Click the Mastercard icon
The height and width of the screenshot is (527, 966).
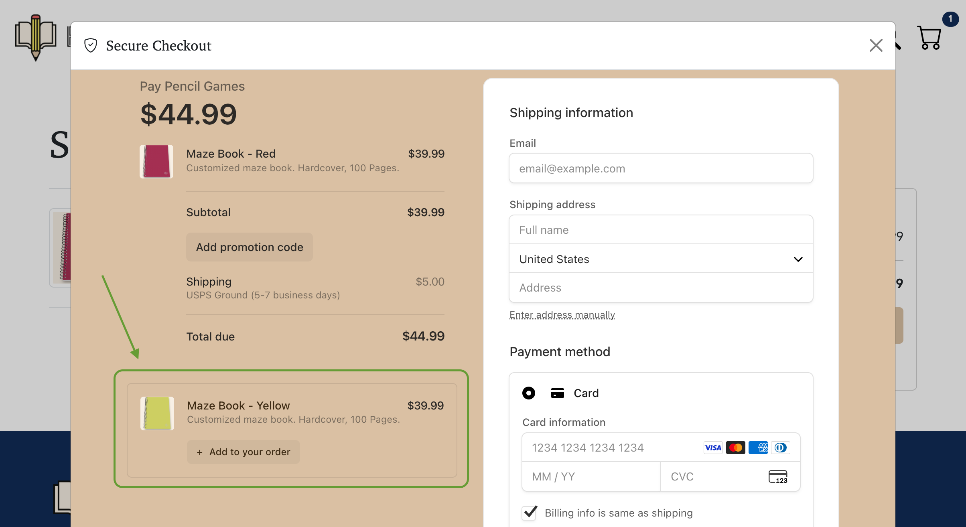point(735,448)
